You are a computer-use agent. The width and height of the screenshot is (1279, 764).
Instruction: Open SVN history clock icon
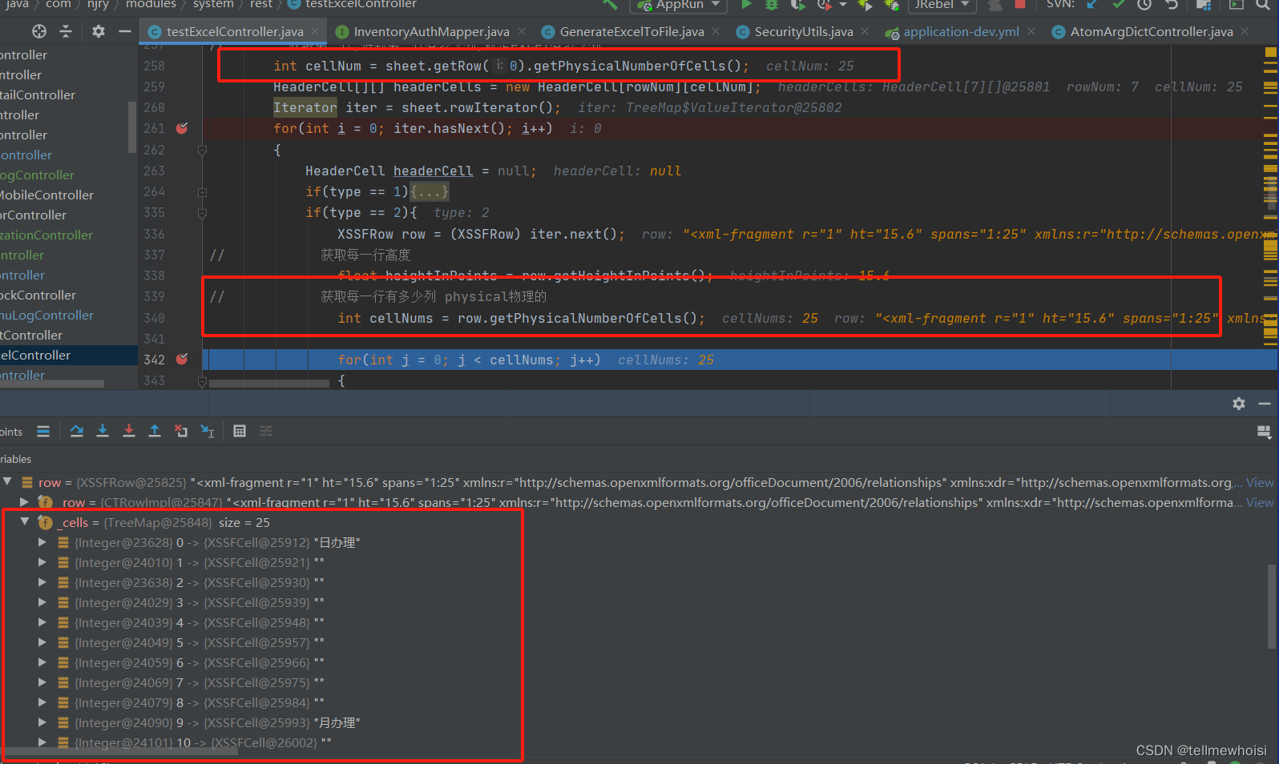[x=1144, y=5]
